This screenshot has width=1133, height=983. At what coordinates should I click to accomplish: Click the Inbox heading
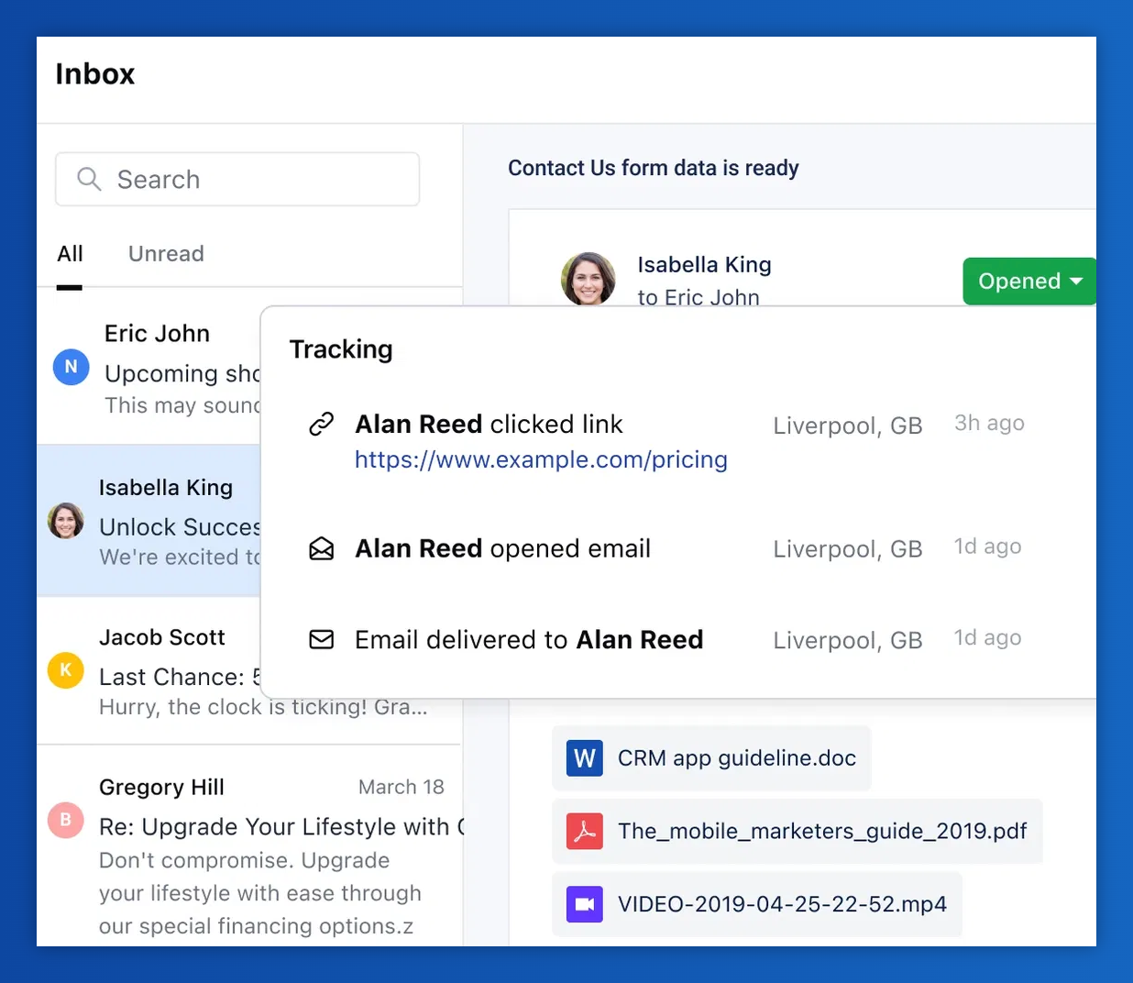tap(95, 73)
